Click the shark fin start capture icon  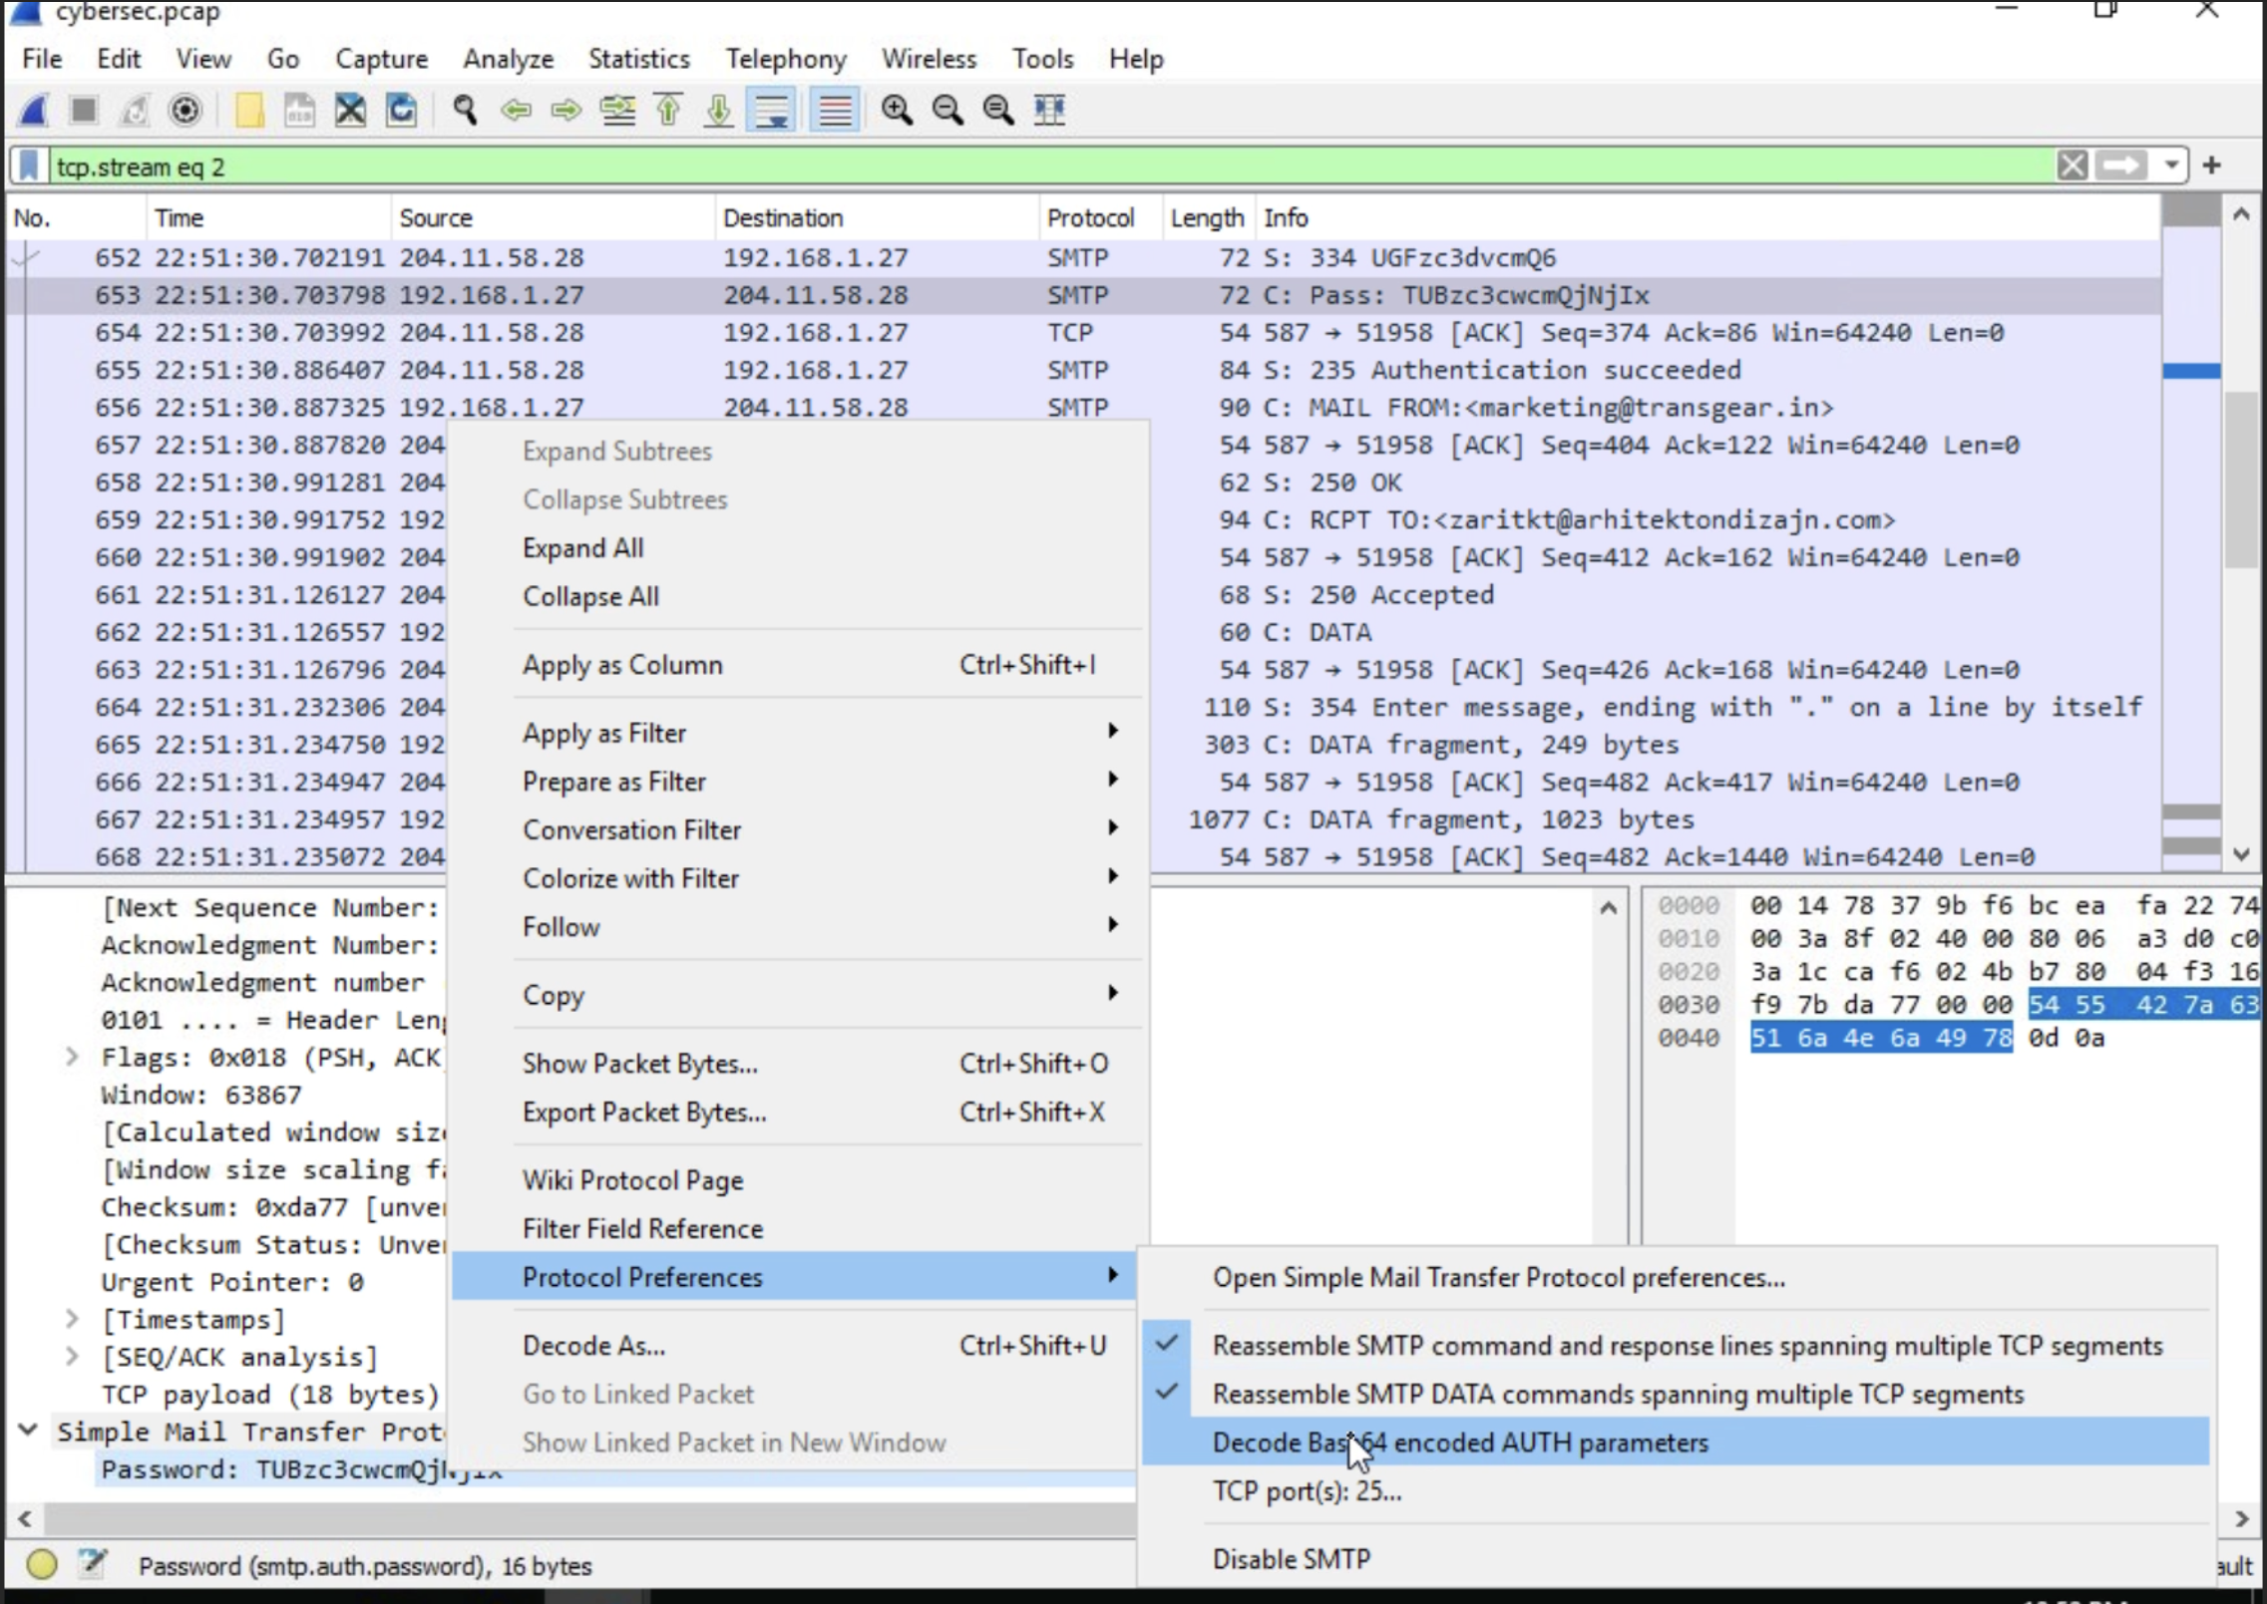pos(34,110)
